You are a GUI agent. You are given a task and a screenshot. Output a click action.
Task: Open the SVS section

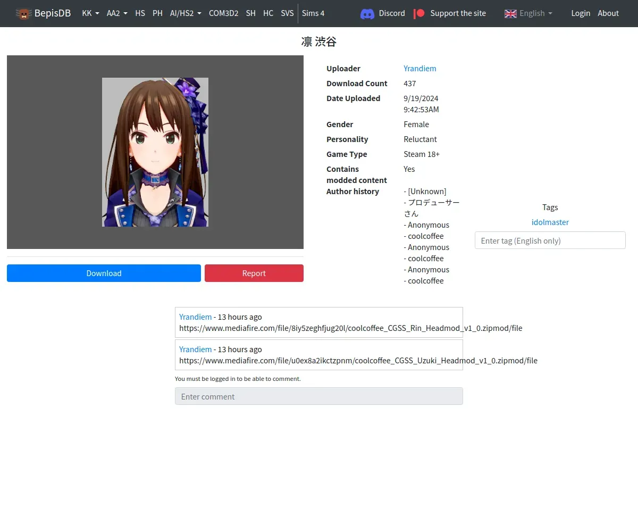click(287, 13)
